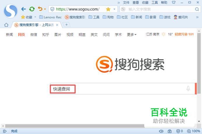The image size is (202, 134).
Task: Go to 微信 search
Action: point(34,34)
